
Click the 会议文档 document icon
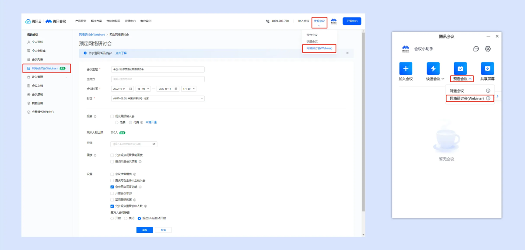29,86
